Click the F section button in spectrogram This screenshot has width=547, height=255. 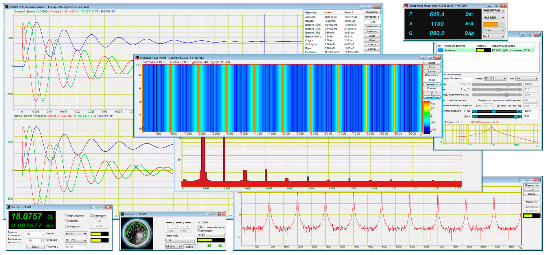point(428,93)
